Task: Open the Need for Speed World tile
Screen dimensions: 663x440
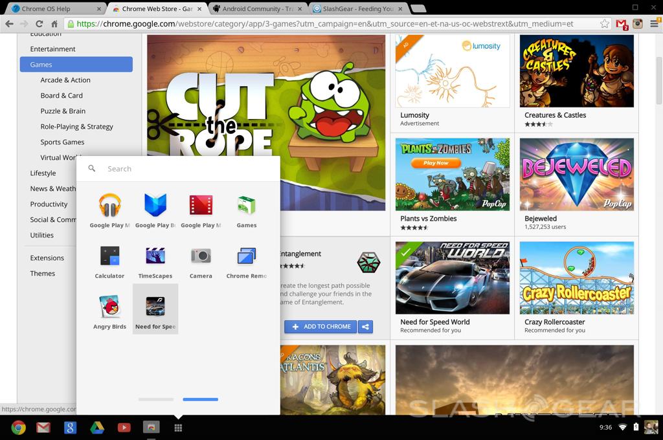Action: pos(453,289)
